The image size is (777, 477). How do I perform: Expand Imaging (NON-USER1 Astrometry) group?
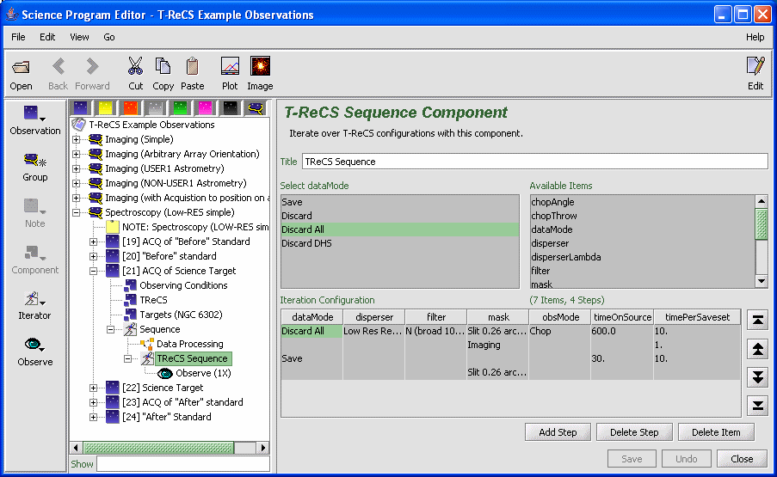click(77, 183)
